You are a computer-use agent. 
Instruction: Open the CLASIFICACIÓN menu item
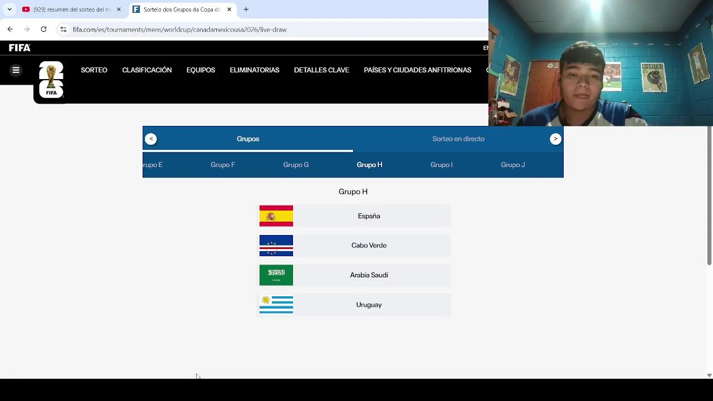[147, 70]
